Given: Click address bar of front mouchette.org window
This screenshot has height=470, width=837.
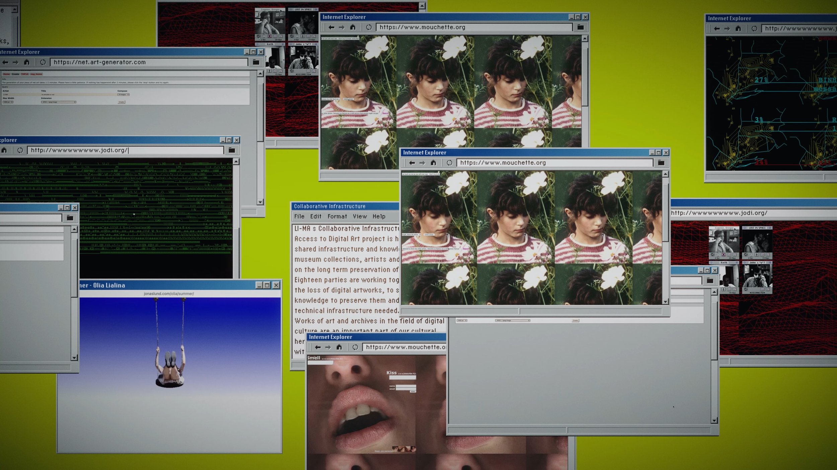Looking at the screenshot, I should [555, 163].
